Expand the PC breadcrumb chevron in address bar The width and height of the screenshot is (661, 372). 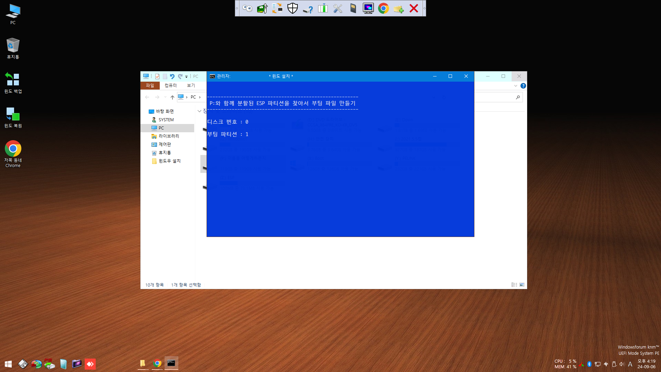coord(200,97)
